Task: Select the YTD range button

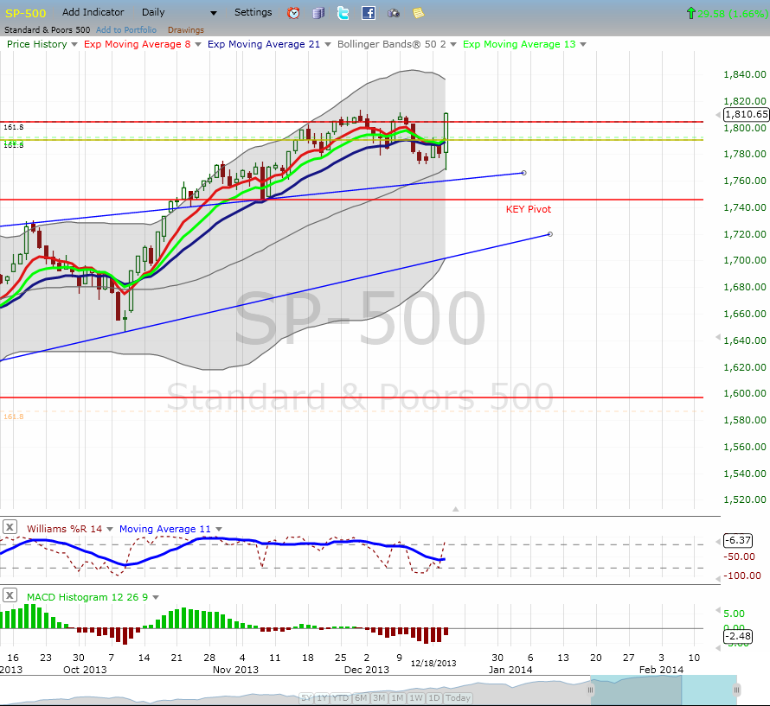Action: (340, 697)
